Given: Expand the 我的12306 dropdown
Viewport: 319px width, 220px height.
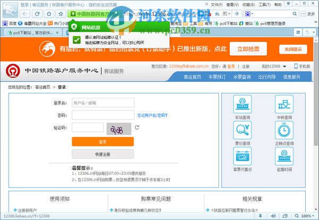Looking at the screenshot, I should pyautogui.click(x=274, y=66).
